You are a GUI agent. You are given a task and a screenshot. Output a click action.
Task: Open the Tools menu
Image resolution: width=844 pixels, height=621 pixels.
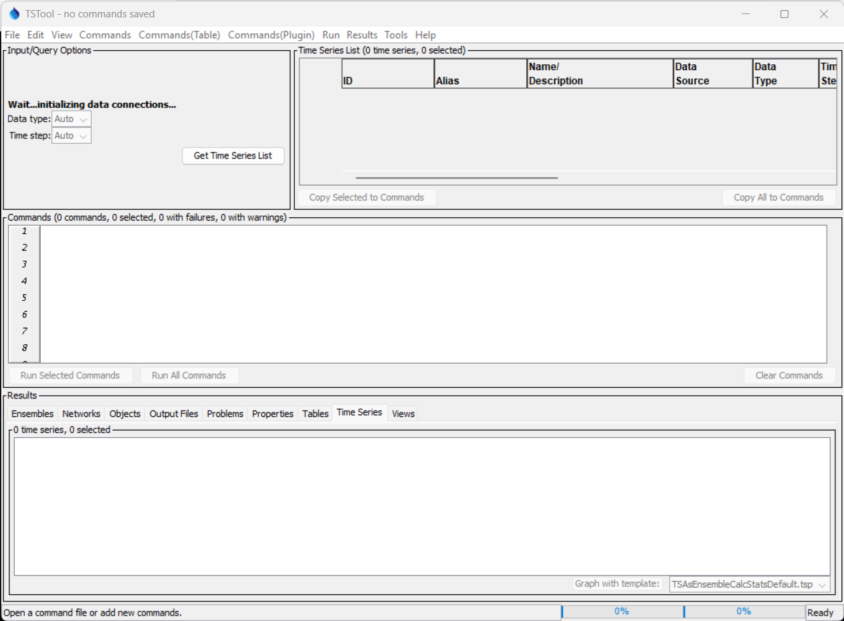coord(396,35)
